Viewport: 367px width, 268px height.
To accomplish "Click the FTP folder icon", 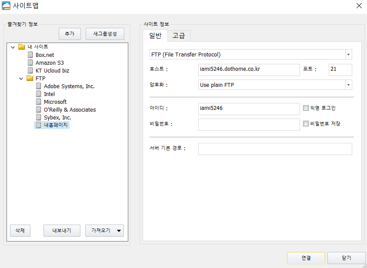I will click(x=30, y=78).
